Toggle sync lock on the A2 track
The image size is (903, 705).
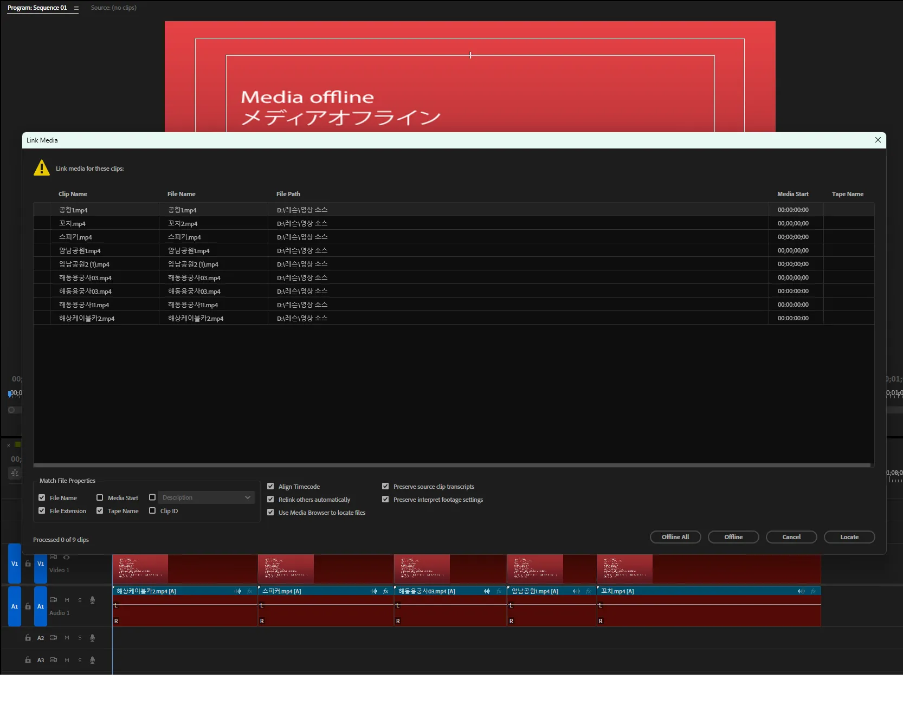click(x=54, y=638)
